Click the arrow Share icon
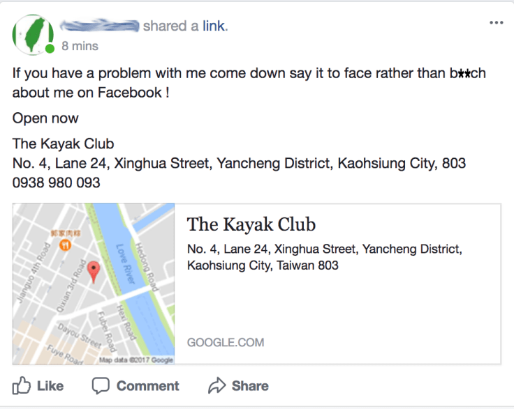514x409 pixels. [x=217, y=385]
